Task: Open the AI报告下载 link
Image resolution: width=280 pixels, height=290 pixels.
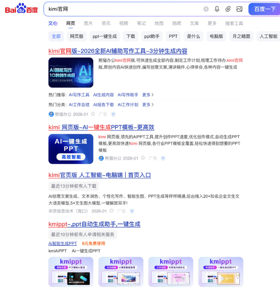Action: tap(104, 105)
